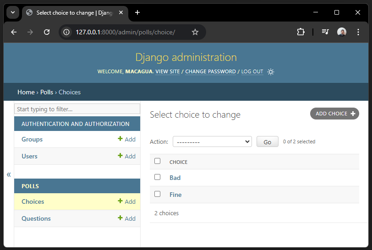This screenshot has height=250, width=372.
Task: Open the media control playlist icon
Action: [x=325, y=32]
